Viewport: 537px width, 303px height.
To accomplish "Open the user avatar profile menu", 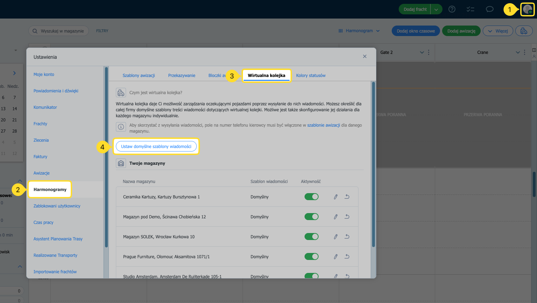I will (528, 9).
